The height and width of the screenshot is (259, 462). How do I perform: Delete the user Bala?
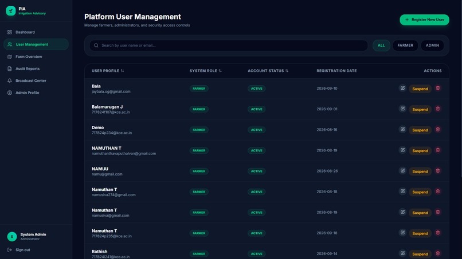point(438,88)
